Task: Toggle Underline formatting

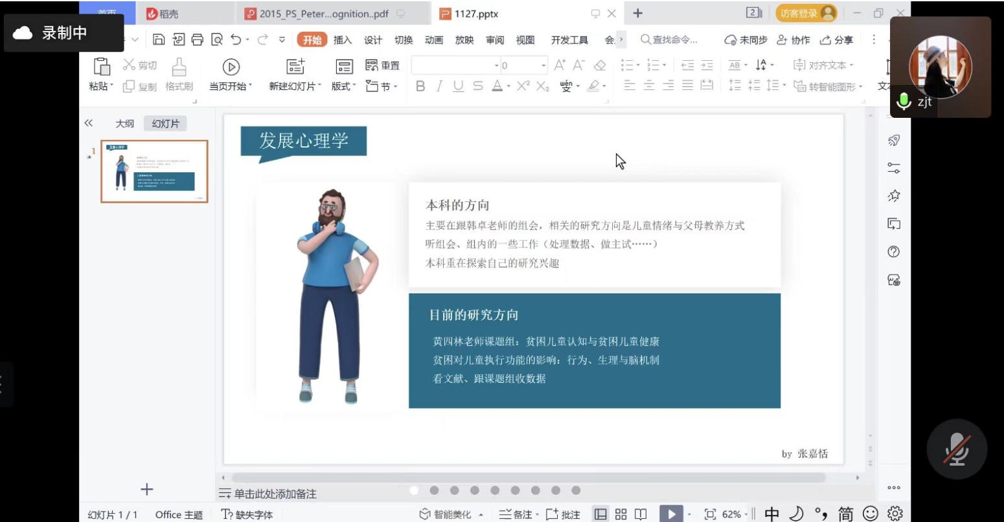Action: 458,86
